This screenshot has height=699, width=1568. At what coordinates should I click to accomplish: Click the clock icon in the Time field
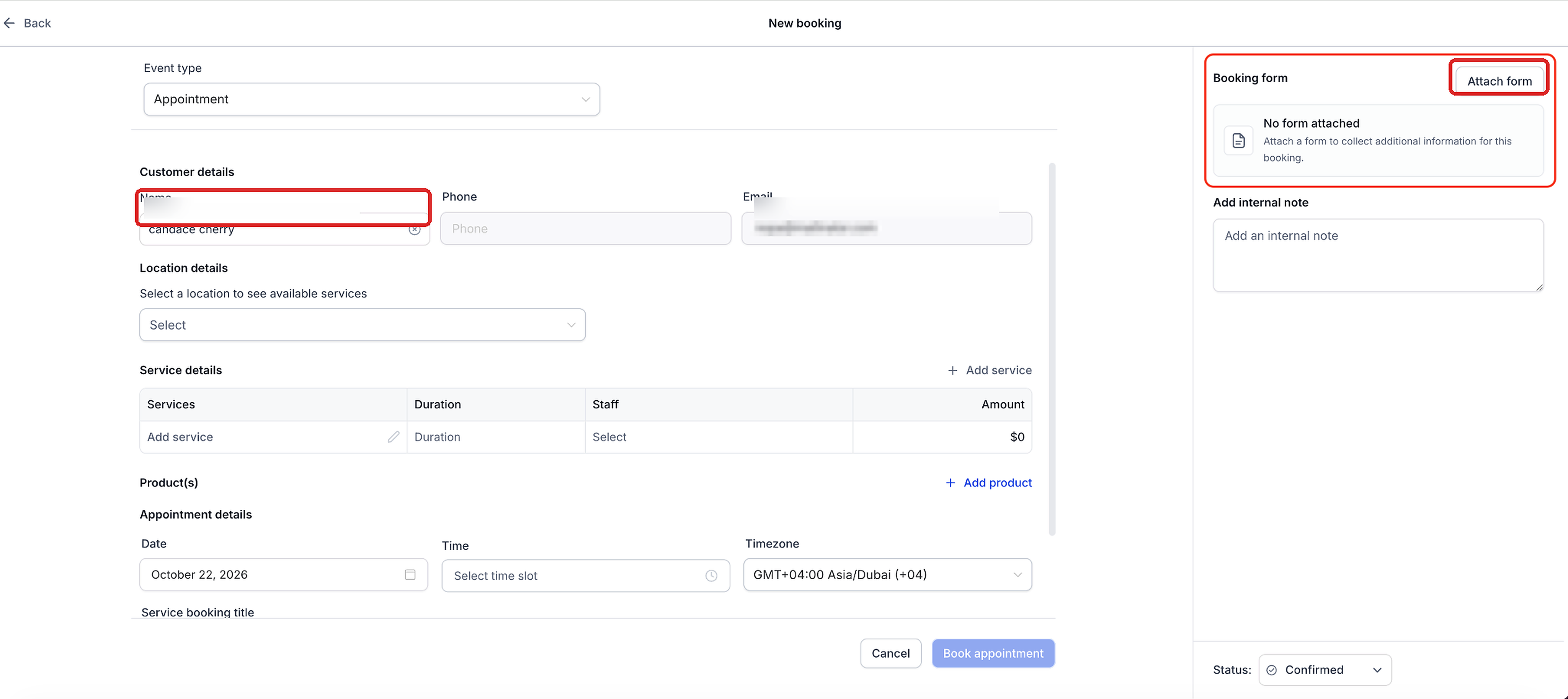point(711,575)
